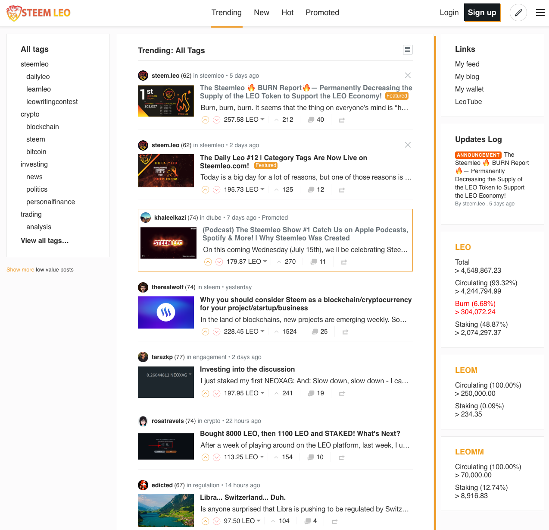This screenshot has width=549, height=530.
Task: Open therealwolf's Steem logo thumbnail
Action: [166, 313]
